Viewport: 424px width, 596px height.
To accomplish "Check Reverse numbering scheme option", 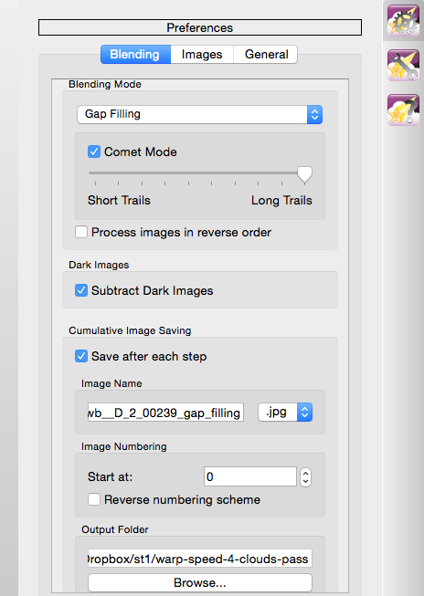I will [x=94, y=499].
